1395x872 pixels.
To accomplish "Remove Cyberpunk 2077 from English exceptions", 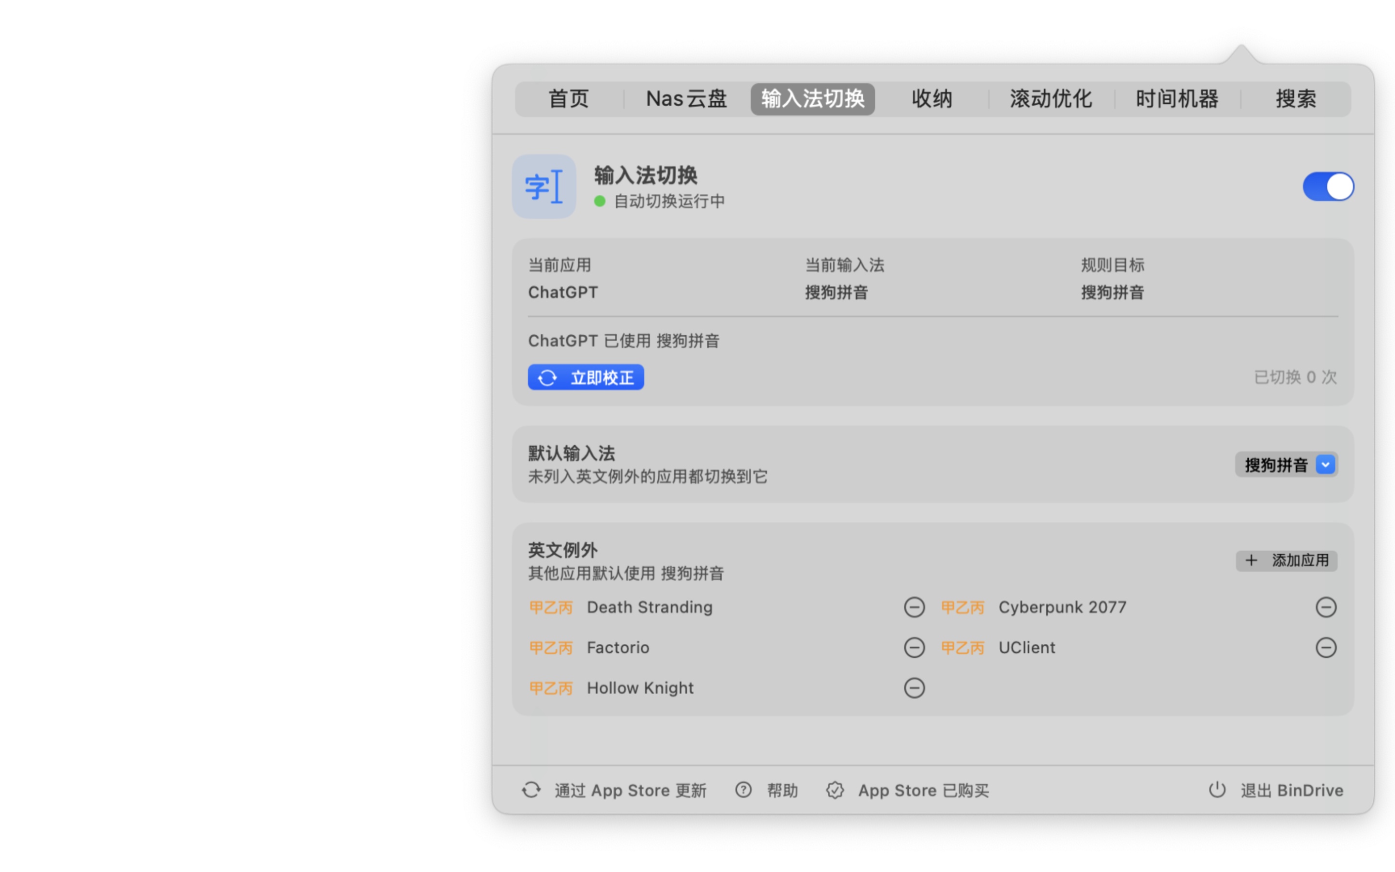I will [x=1326, y=607].
